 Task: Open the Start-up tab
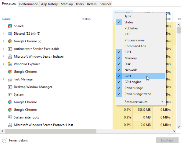pyautogui.click(x=67, y=4)
